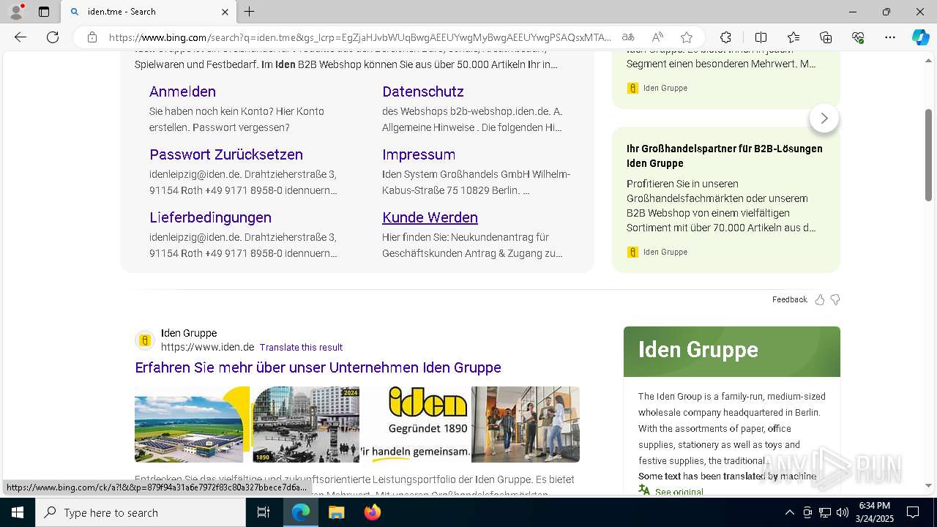Open volume control in tray

click(x=843, y=512)
